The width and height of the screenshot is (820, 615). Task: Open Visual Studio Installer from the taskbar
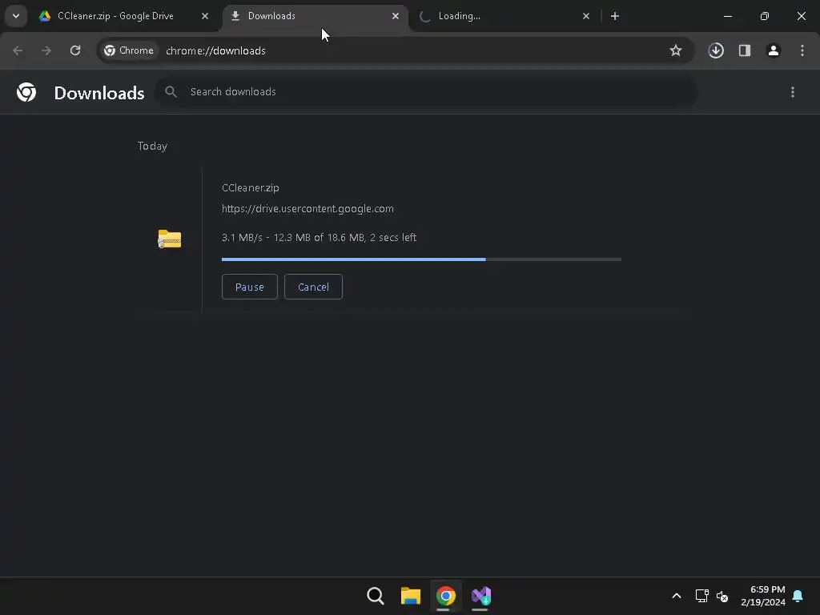pyautogui.click(x=480, y=596)
